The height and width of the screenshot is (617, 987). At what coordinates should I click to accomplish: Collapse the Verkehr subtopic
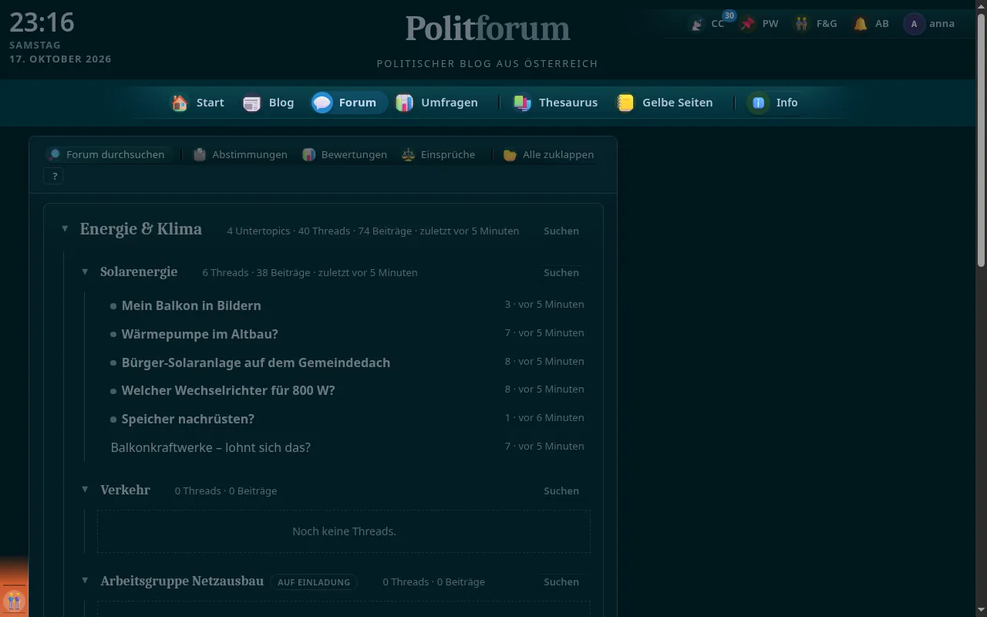tap(85, 489)
